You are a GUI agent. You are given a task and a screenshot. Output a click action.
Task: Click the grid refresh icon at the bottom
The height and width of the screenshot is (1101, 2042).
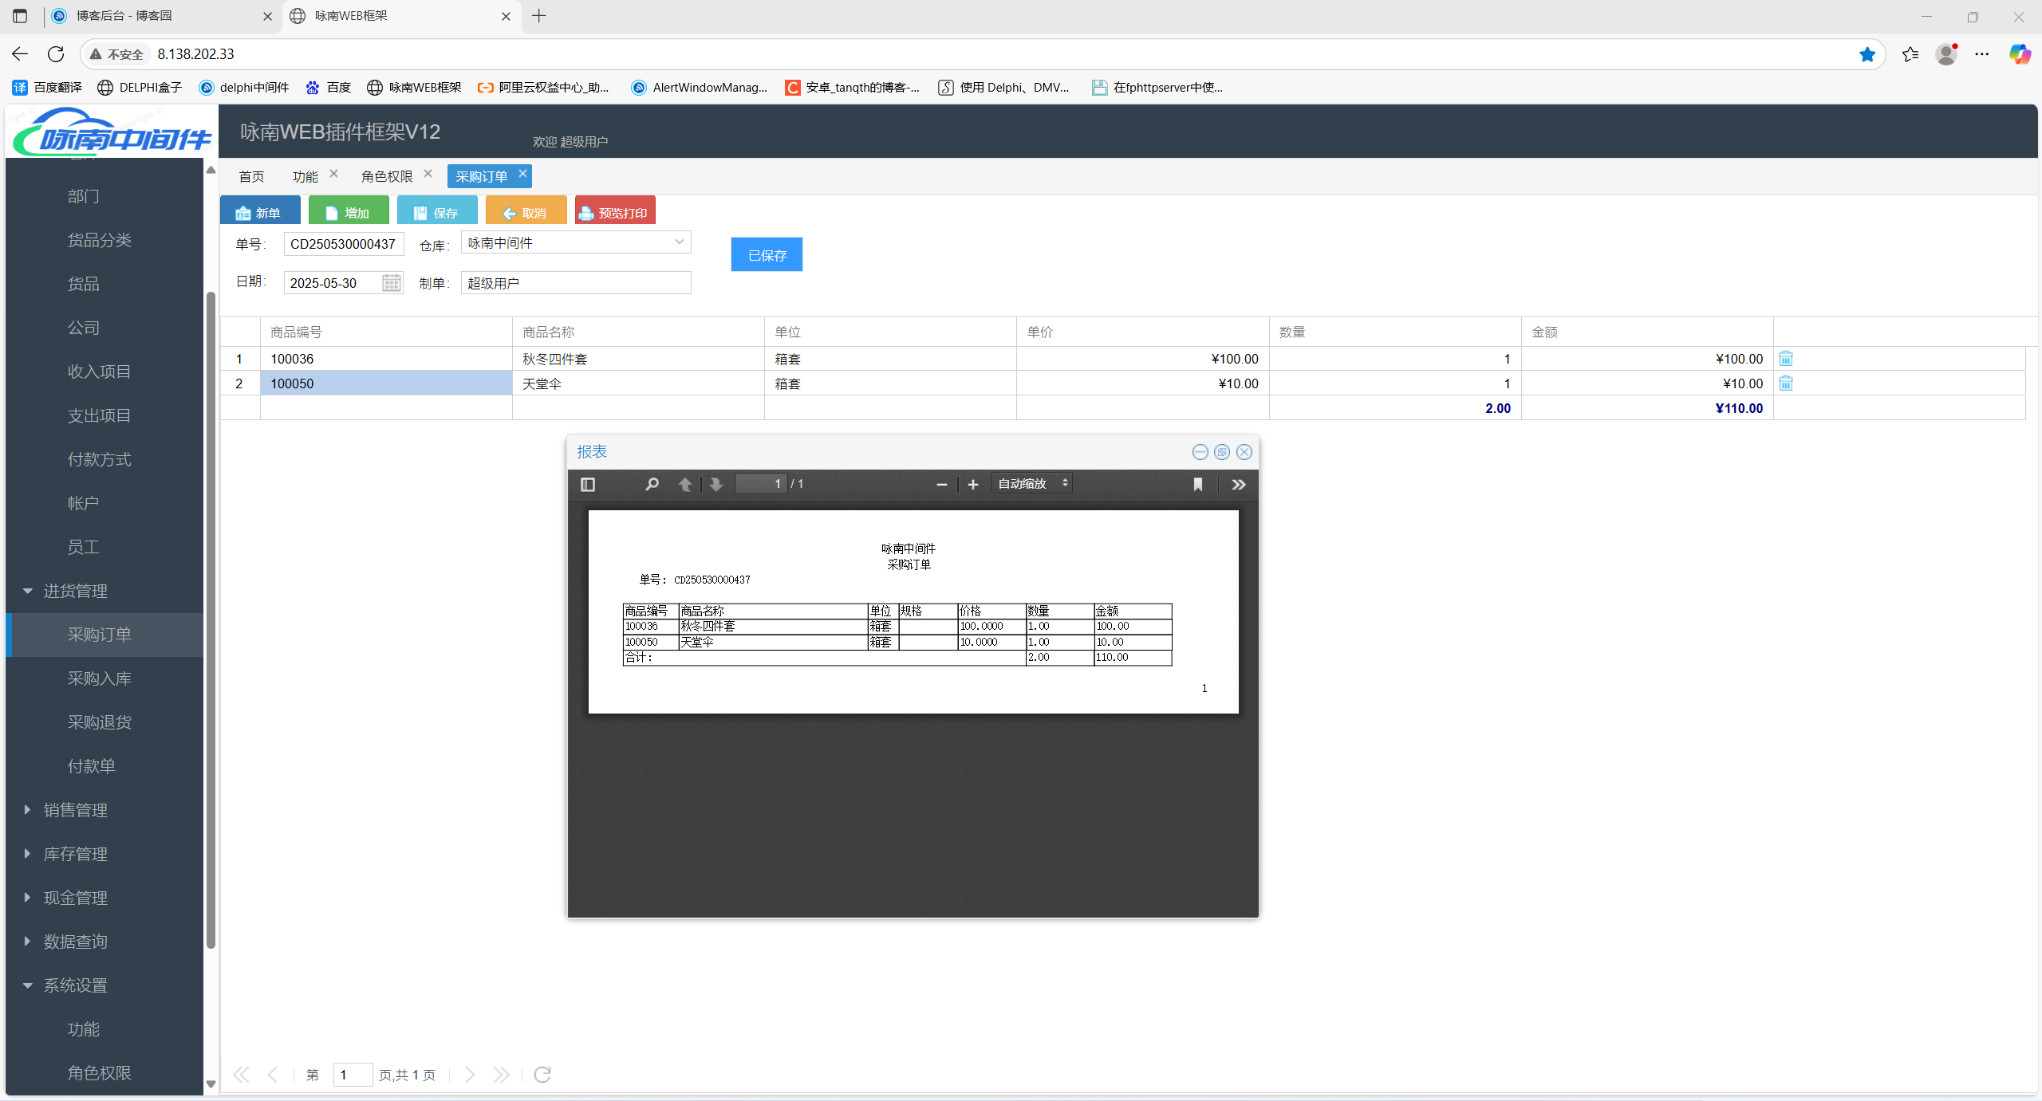pos(542,1075)
